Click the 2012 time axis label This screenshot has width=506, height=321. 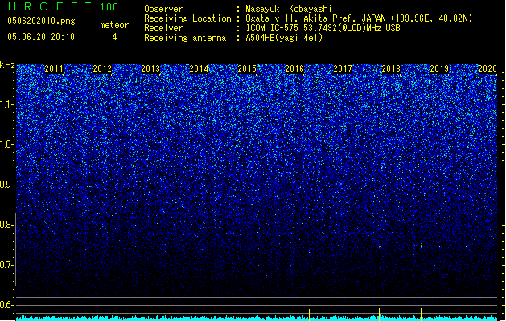(x=102, y=68)
